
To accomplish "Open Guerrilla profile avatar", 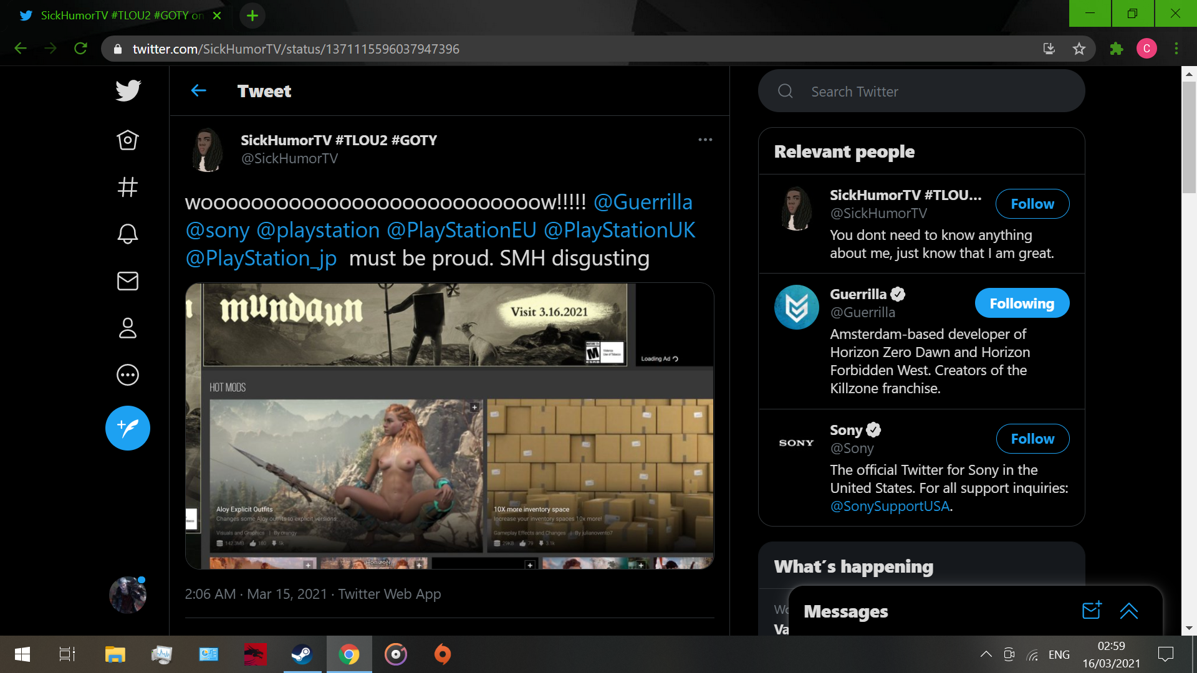I will (796, 307).
